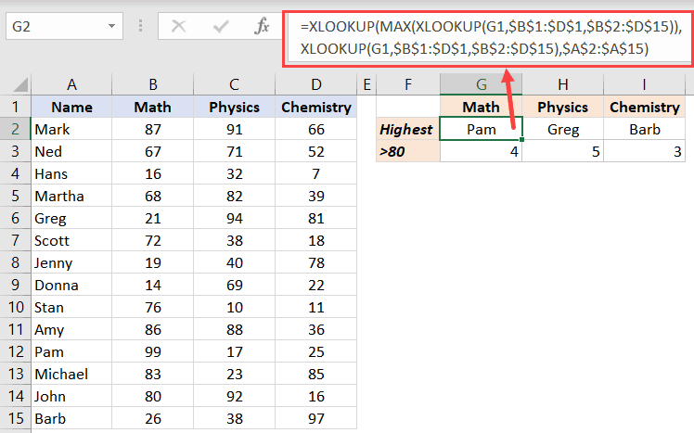Open the Insert Function fx icon

coord(262,26)
